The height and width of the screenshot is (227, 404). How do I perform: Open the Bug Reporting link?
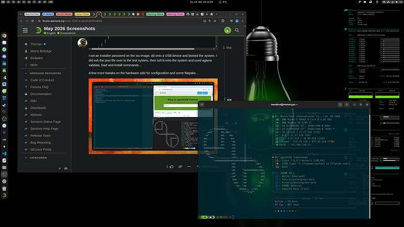40,143
